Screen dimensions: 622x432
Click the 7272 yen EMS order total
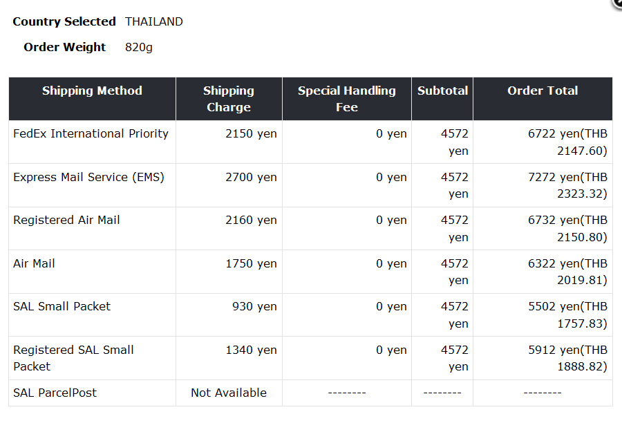pos(567,186)
